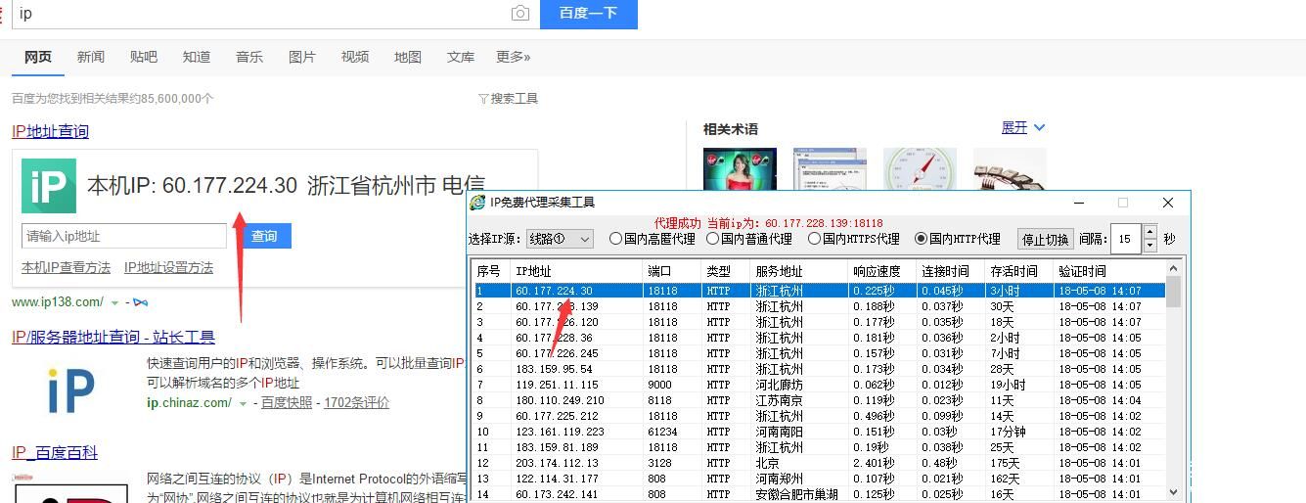Open the 百度快照 link
The height and width of the screenshot is (503, 1306).
click(x=287, y=403)
